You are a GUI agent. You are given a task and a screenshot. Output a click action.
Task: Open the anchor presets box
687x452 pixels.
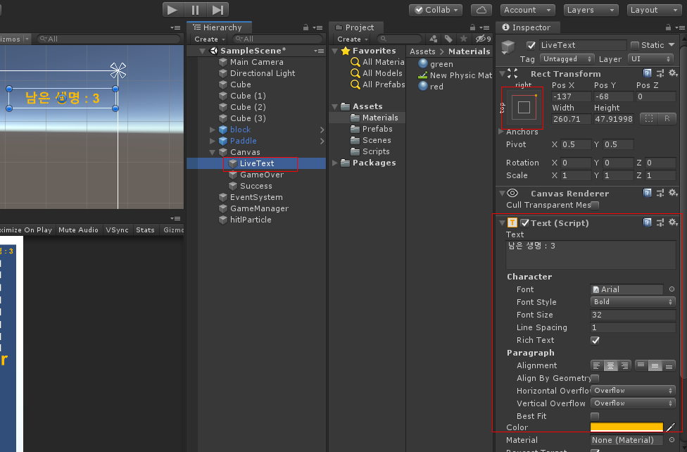coord(524,107)
